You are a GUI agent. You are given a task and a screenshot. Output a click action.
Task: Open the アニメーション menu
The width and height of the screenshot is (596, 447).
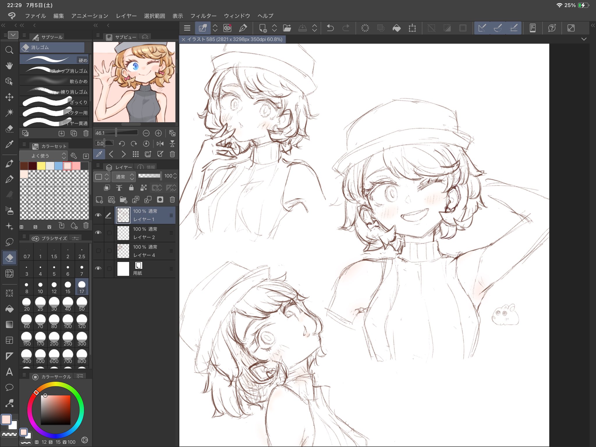[90, 16]
